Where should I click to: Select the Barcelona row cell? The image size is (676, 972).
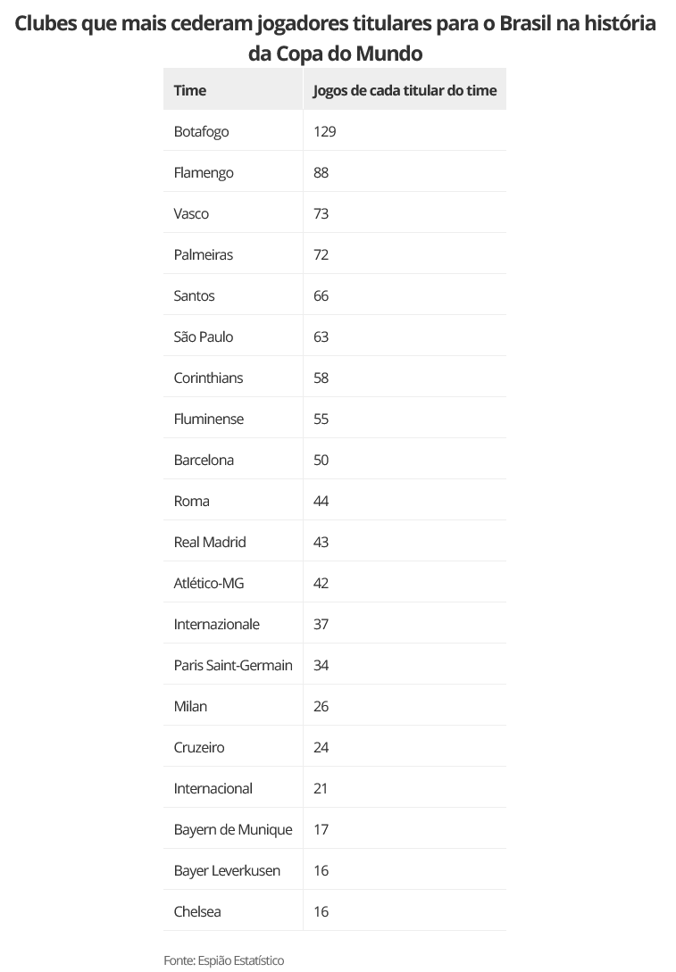tap(204, 460)
